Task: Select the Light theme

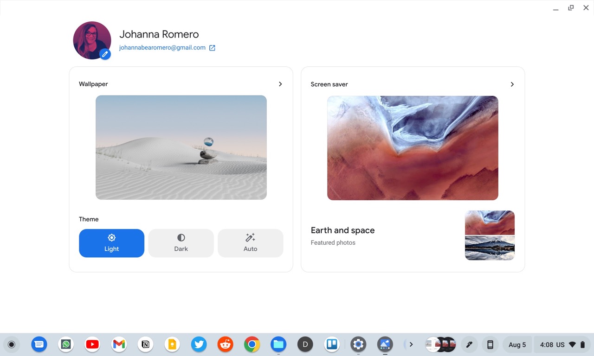Action: coord(111,243)
